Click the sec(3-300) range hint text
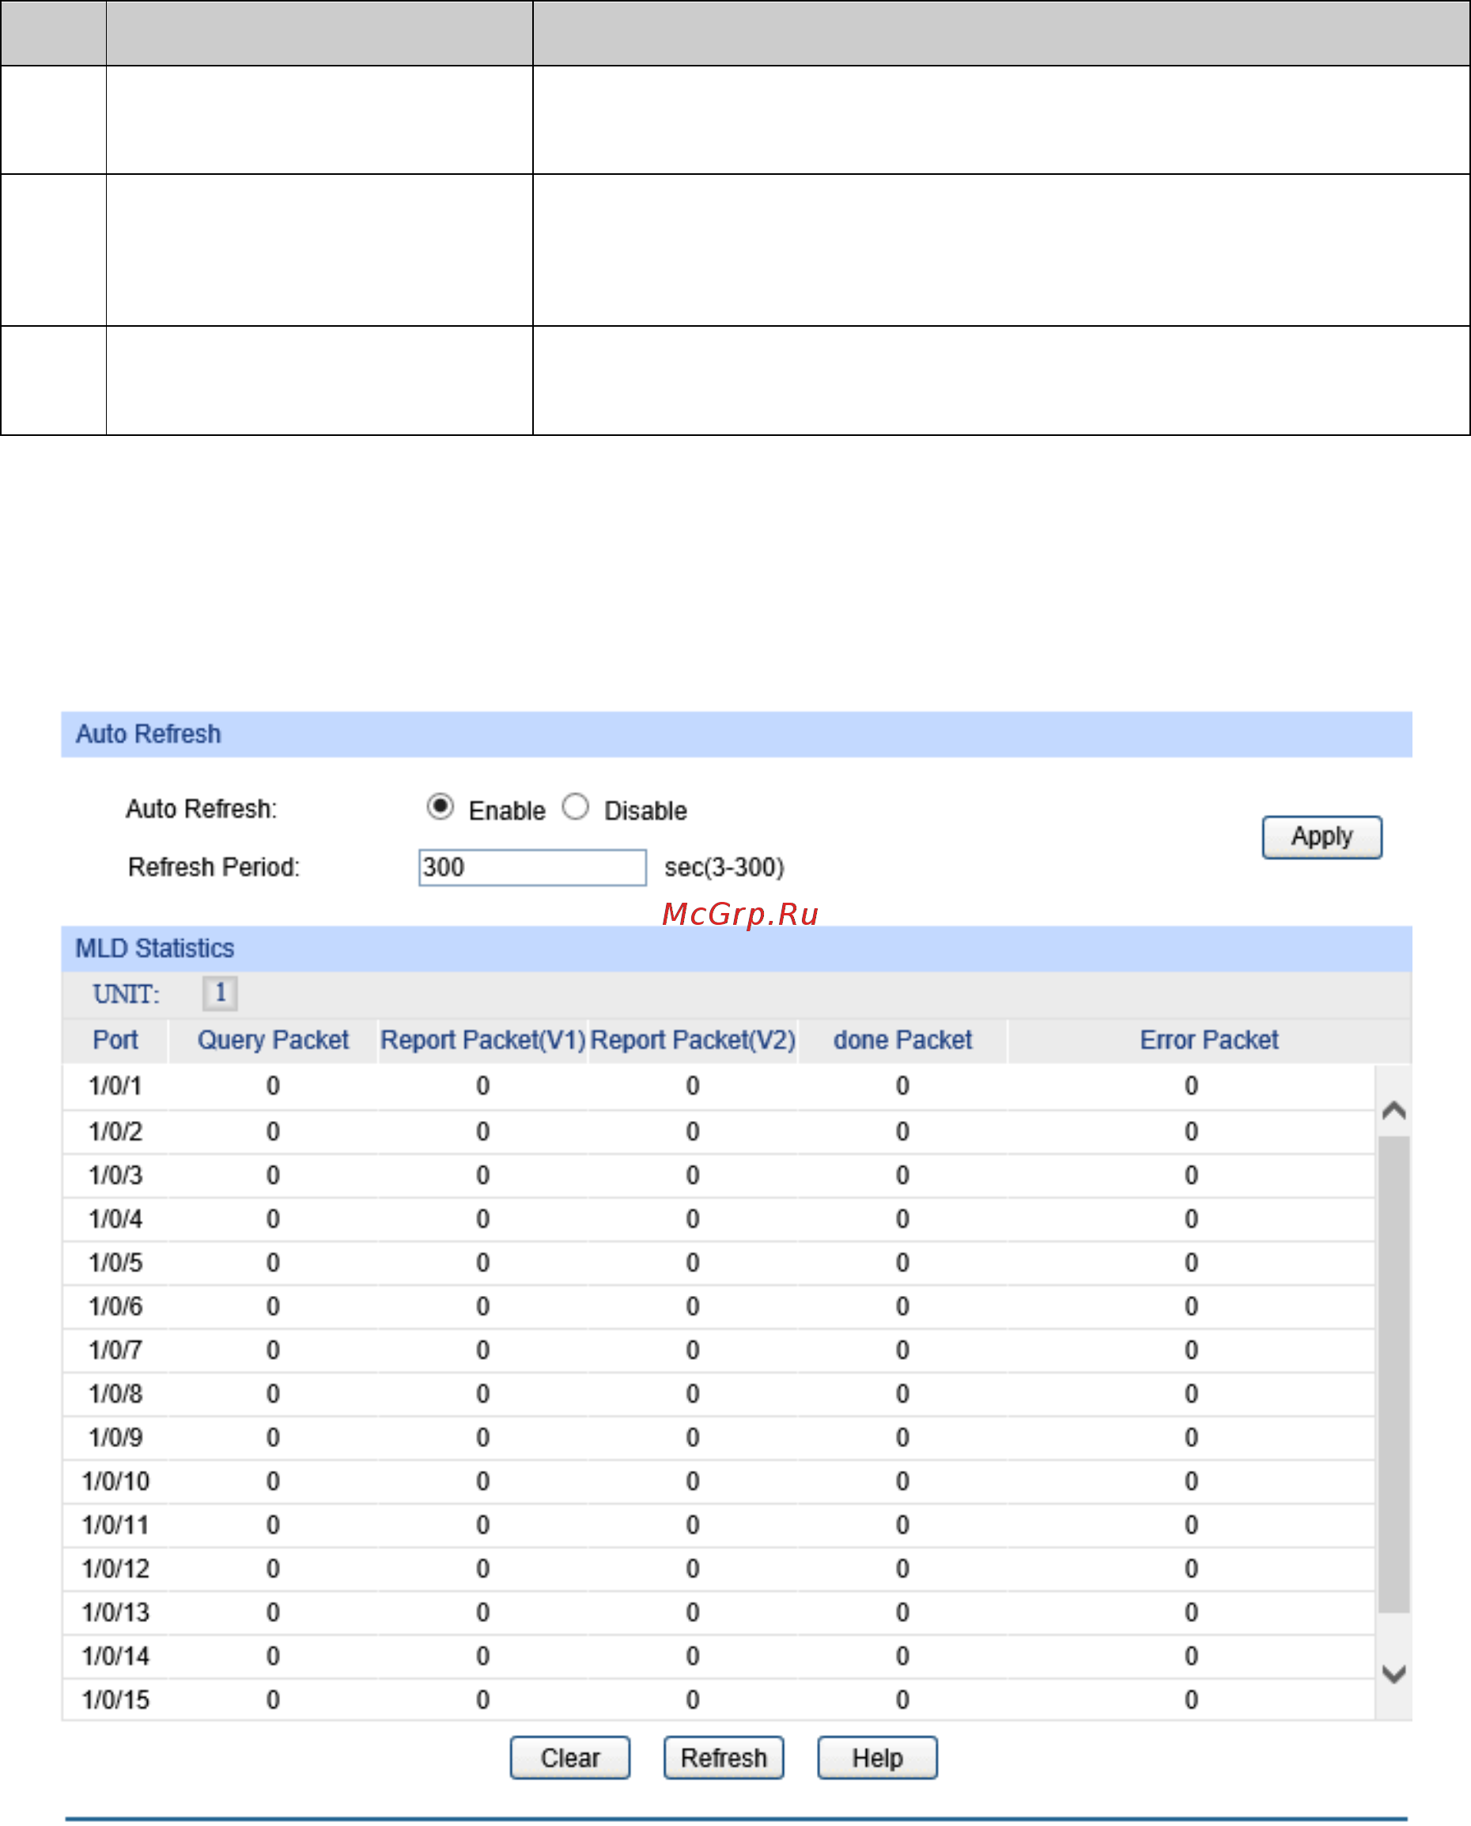 (x=724, y=867)
